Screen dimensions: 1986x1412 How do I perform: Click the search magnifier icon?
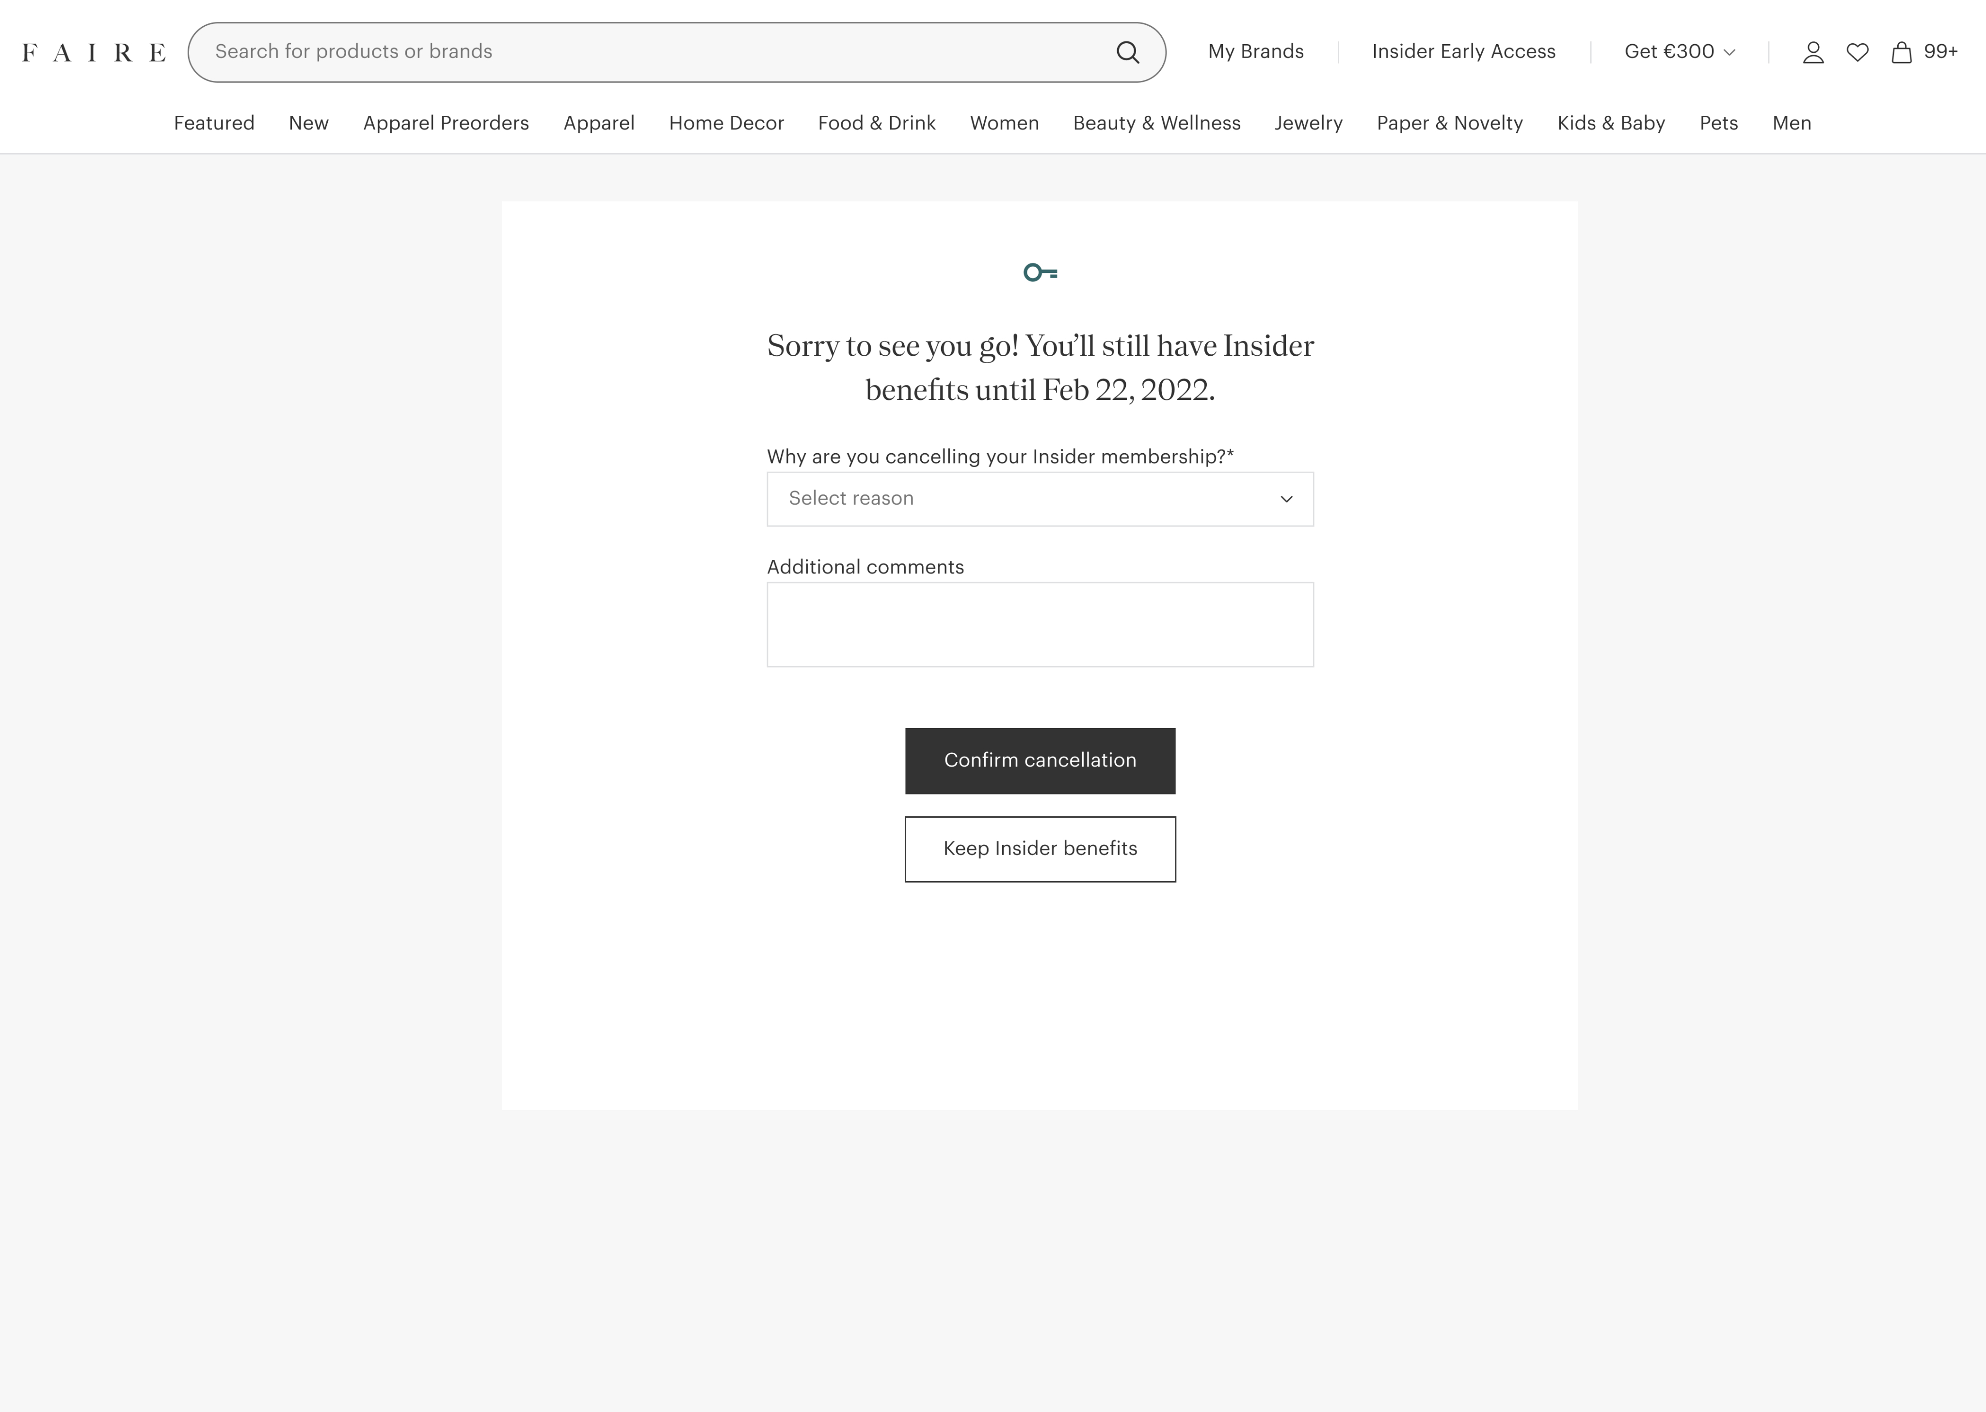point(1128,52)
